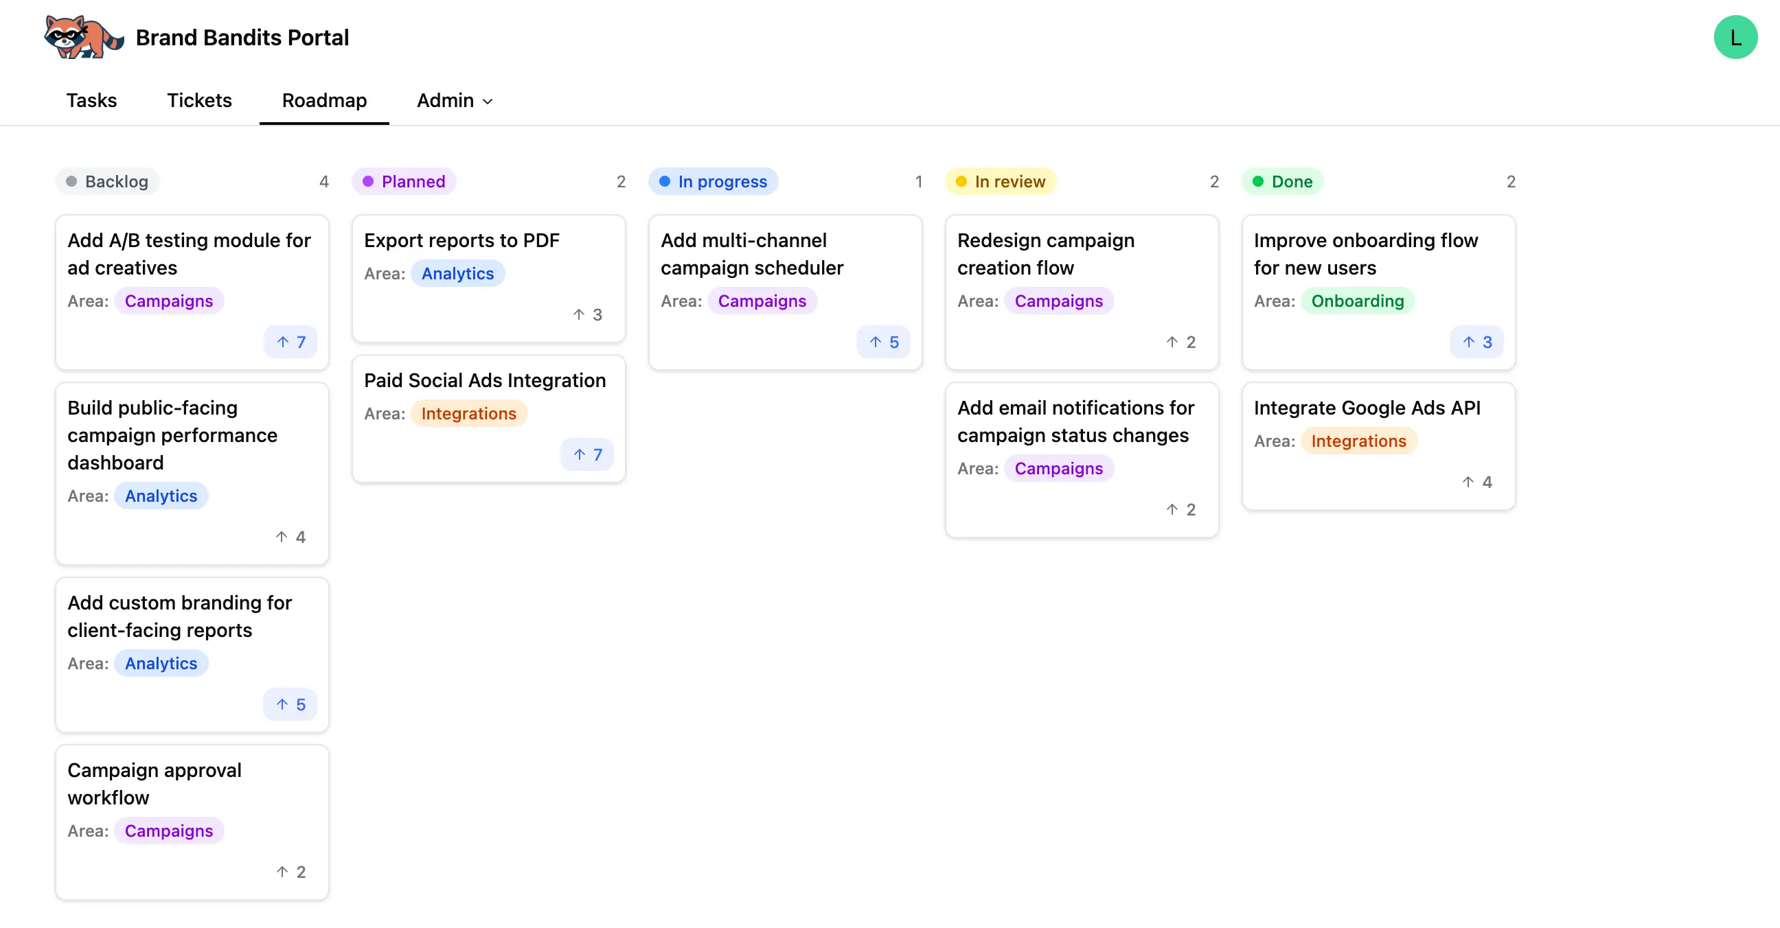
Task: Upvote the A/B testing module card
Action: point(290,342)
